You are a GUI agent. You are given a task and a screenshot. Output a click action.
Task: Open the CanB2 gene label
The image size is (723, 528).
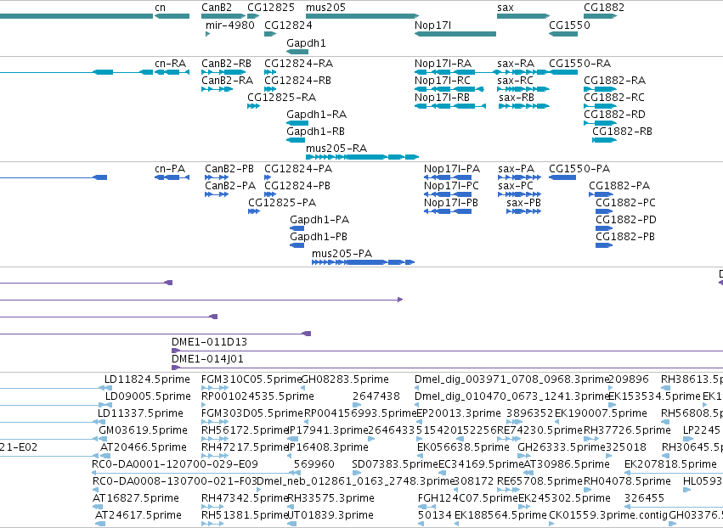point(217,8)
